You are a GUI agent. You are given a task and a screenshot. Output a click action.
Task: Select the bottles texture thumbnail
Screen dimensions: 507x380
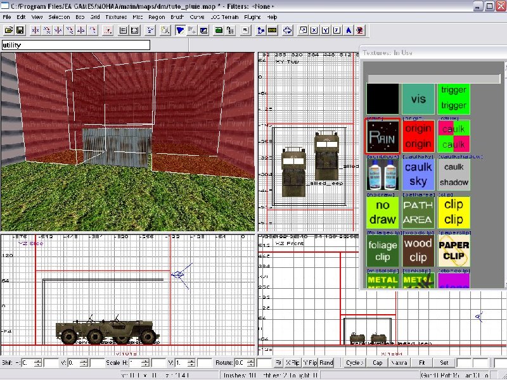pos(383,175)
